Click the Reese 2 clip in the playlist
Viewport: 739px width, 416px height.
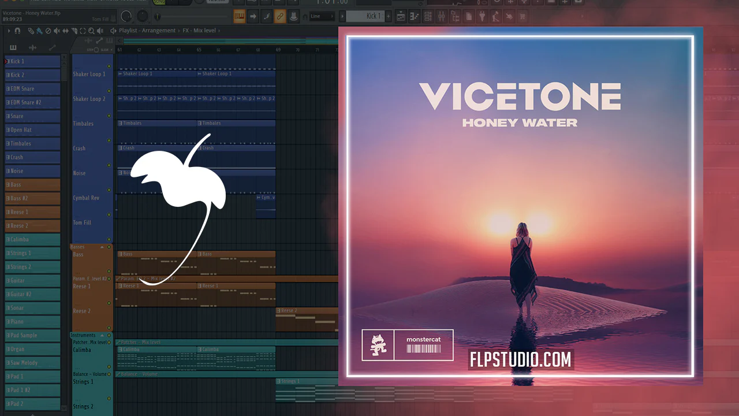[307, 320]
